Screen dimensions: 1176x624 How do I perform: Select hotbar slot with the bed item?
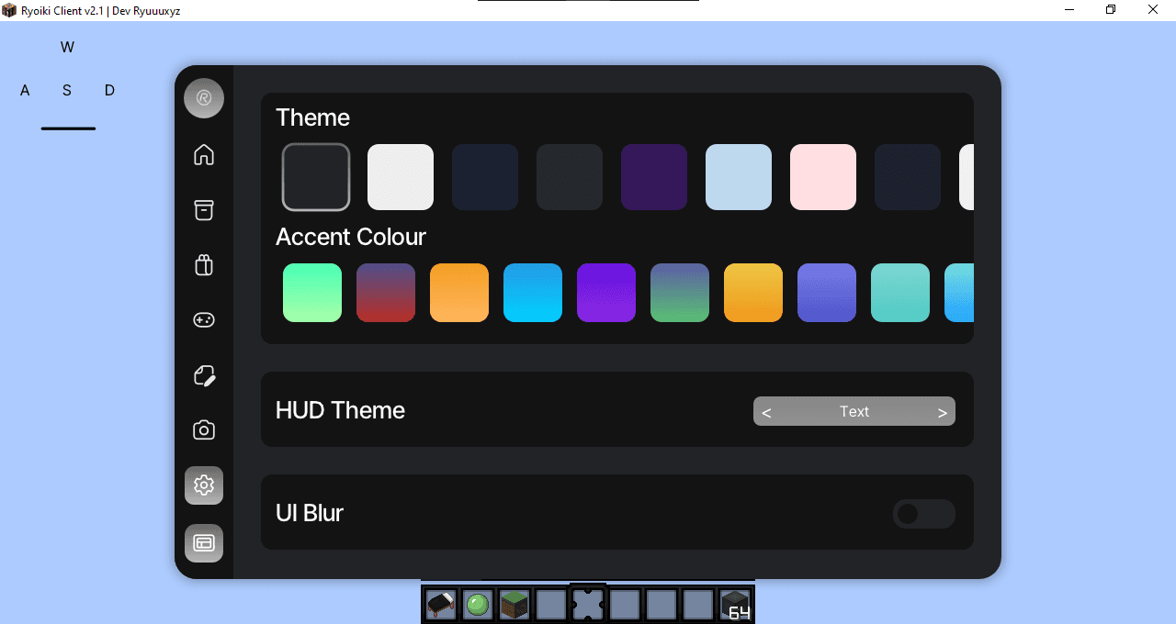point(441,605)
